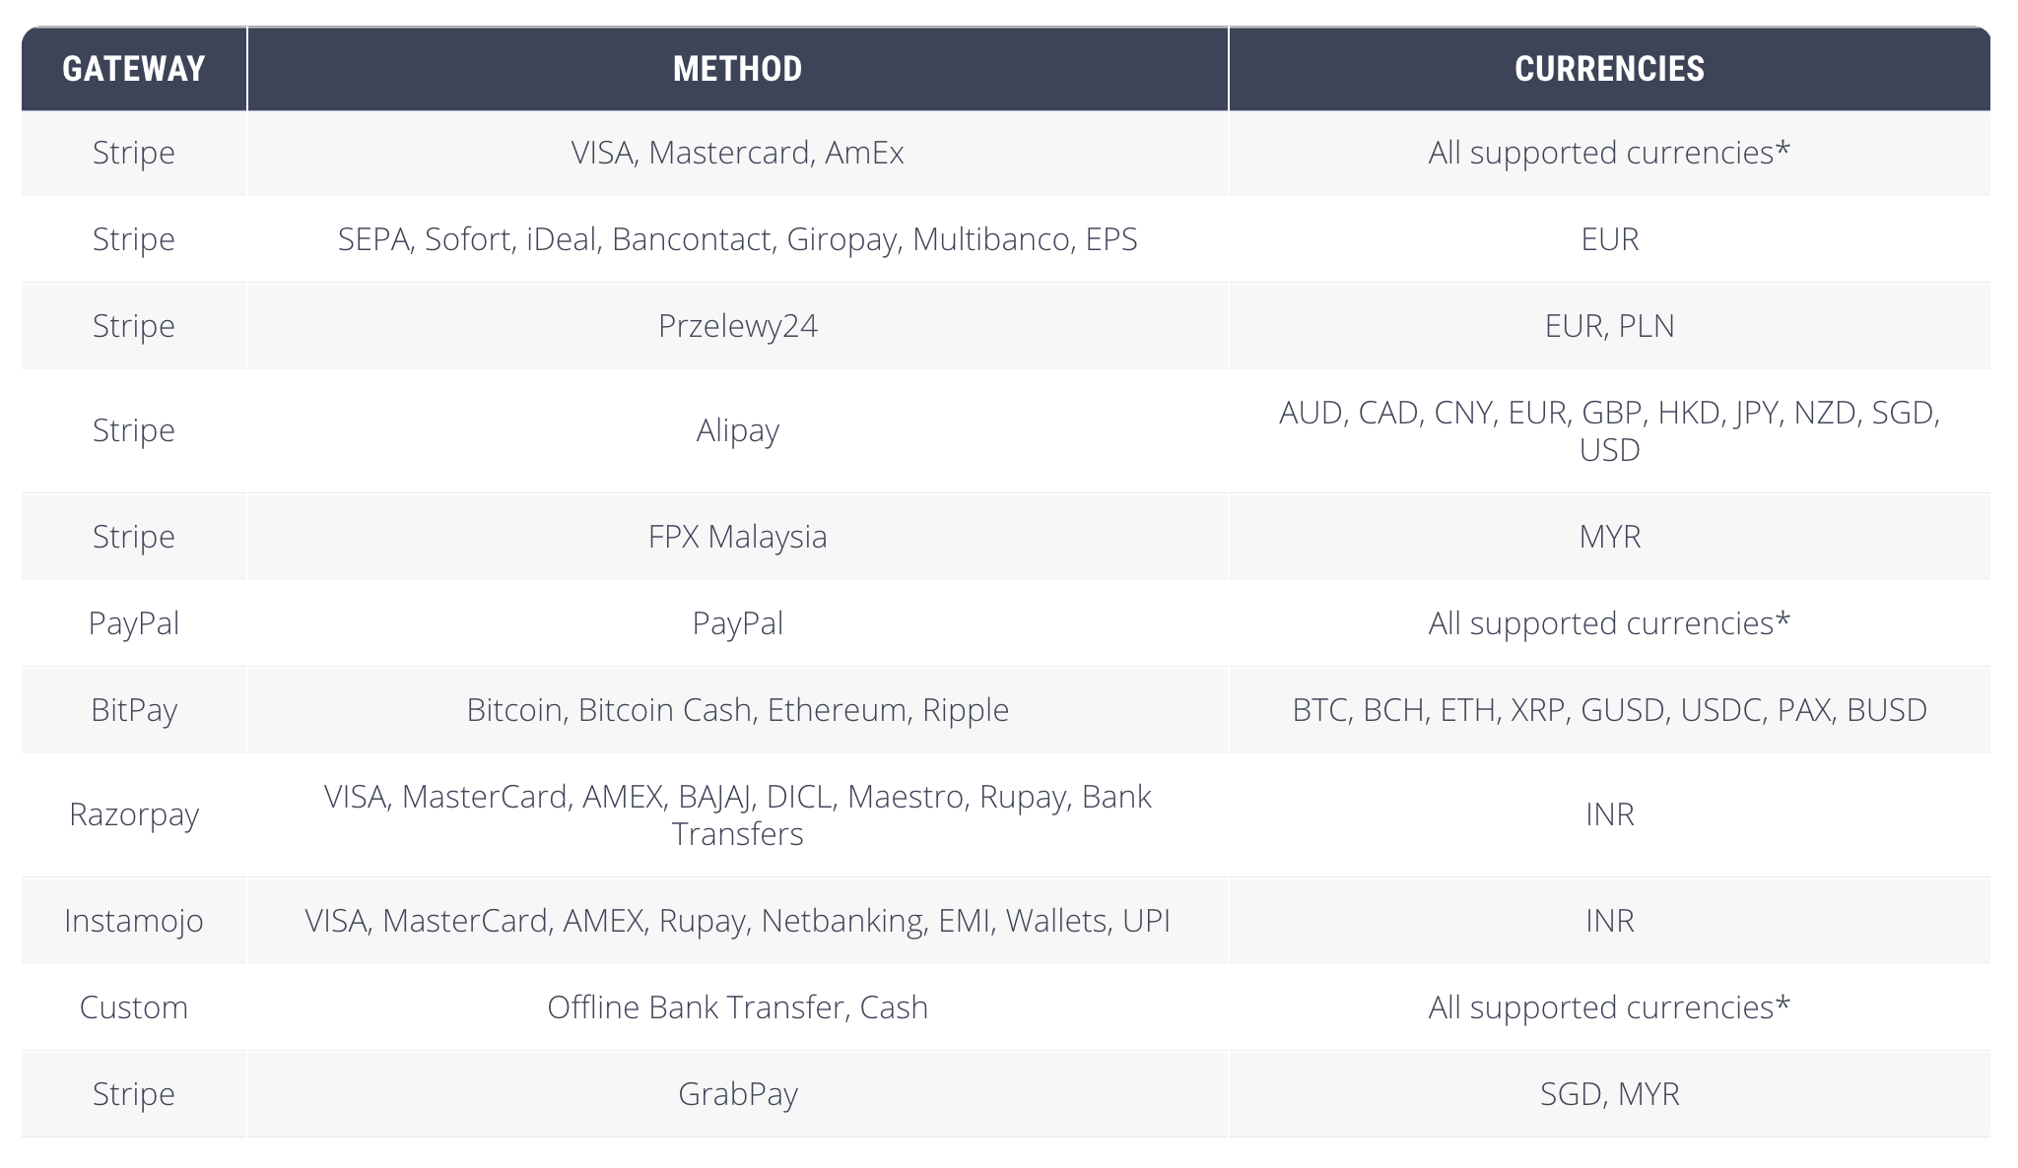Click the METHOD column header
This screenshot has width=2018, height=1168.
coord(738,69)
